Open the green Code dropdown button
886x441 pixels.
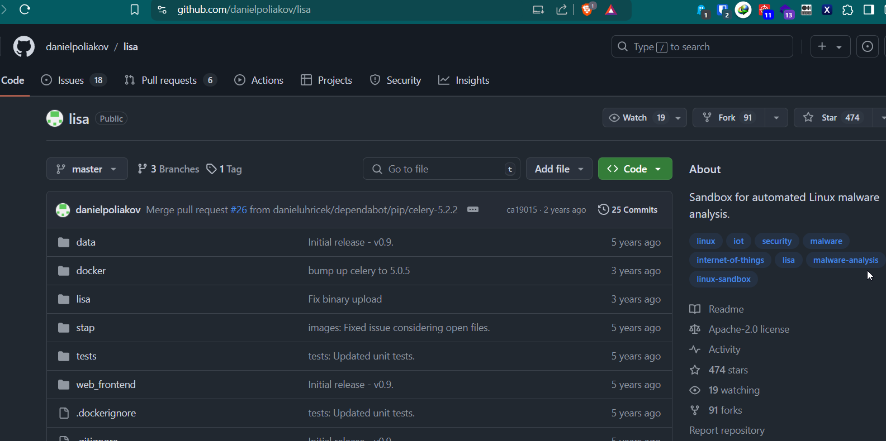coord(635,169)
